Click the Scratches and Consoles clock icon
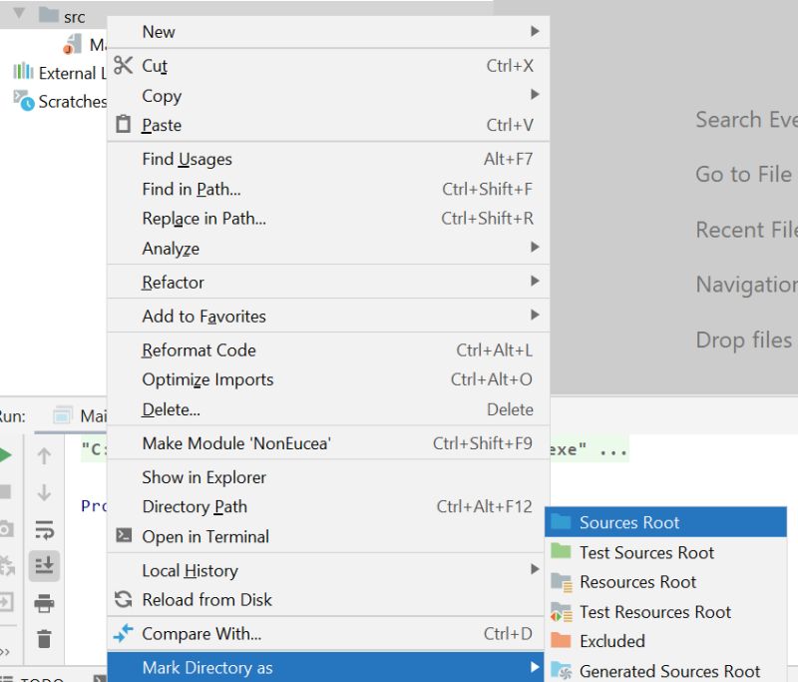The height and width of the screenshot is (682, 798). click(x=26, y=102)
